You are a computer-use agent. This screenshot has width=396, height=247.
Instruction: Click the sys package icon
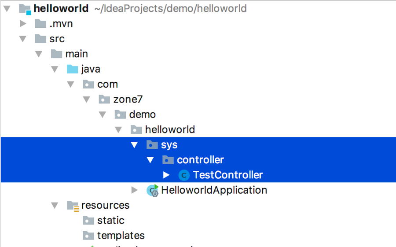(152, 145)
